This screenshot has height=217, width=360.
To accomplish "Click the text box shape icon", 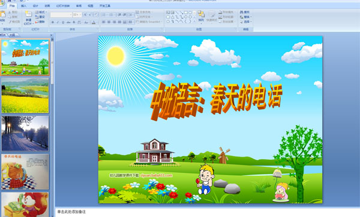I will 168,13.
